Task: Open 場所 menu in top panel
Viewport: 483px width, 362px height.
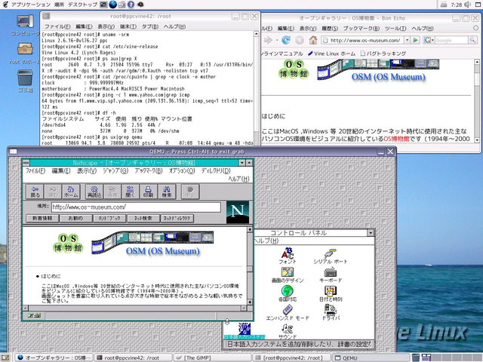Action: [x=59, y=5]
